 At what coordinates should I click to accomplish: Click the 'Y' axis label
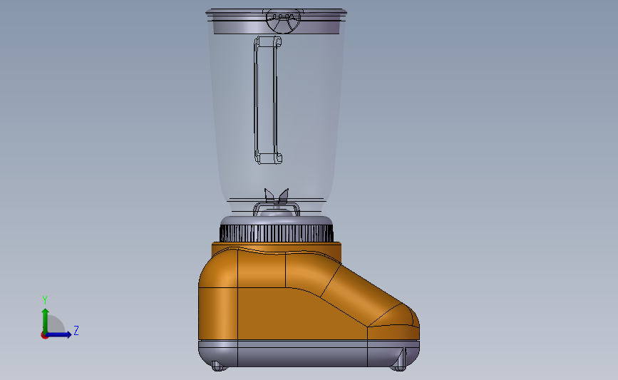45,300
